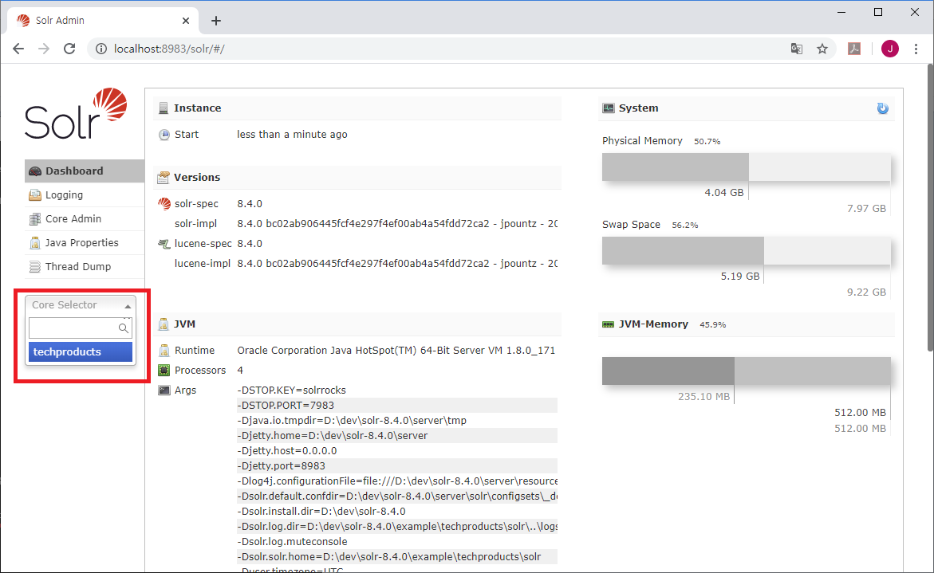Viewport: 934px width, 573px height.
Task: Click the 'less than a minute ago' text
Action: [x=292, y=135]
